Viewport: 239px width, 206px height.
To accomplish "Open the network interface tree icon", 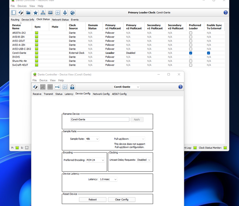I will click(43, 13).
